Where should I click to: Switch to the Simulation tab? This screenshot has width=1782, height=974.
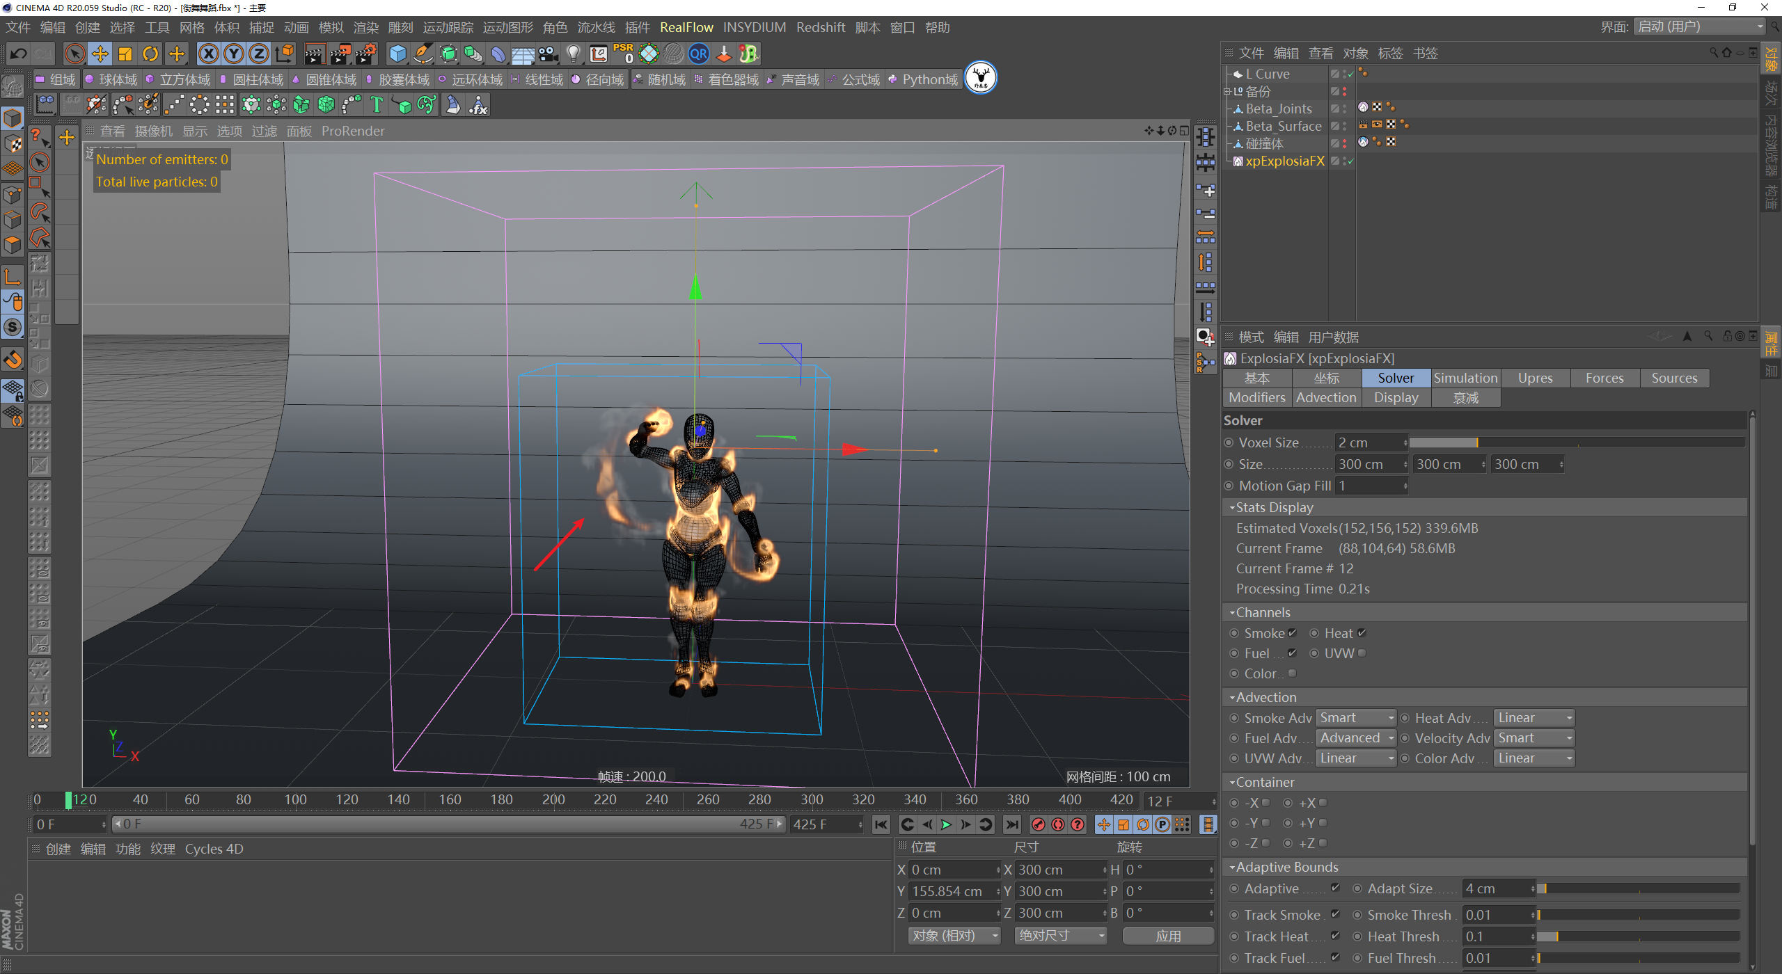point(1465,378)
